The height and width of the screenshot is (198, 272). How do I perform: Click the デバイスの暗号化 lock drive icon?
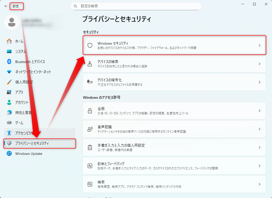pyautogui.click(x=90, y=81)
